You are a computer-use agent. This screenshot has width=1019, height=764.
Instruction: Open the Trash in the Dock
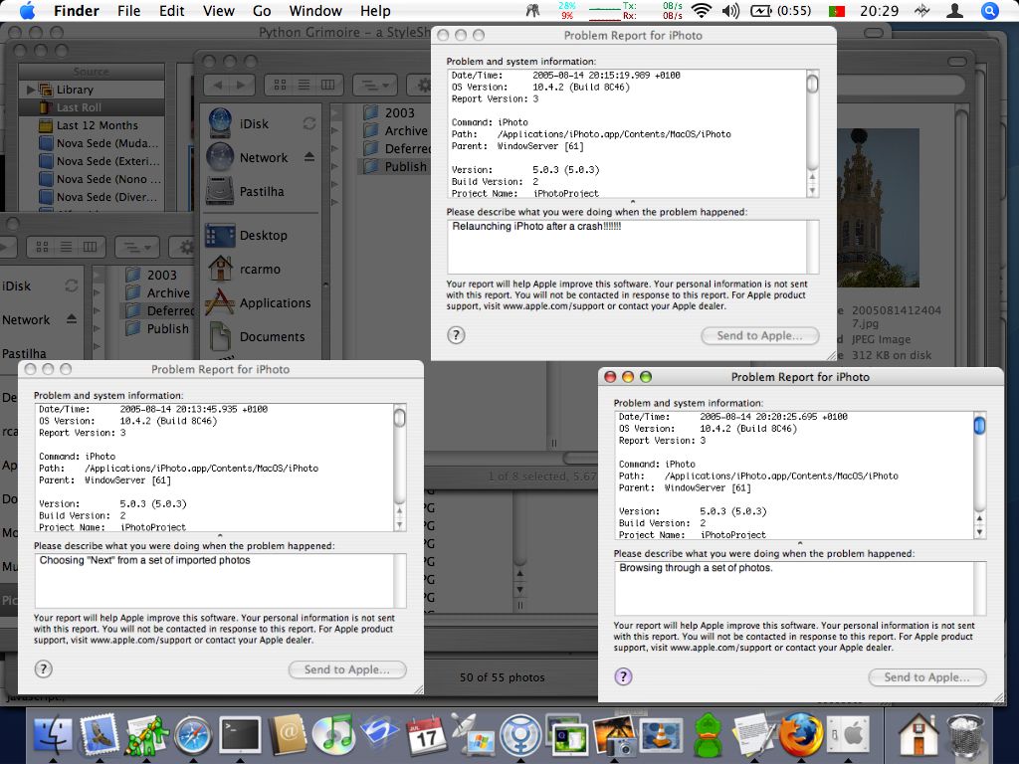coord(965,736)
